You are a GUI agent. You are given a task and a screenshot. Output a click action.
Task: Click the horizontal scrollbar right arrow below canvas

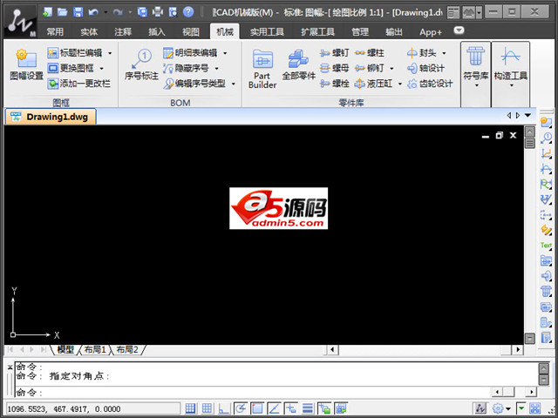pos(518,350)
